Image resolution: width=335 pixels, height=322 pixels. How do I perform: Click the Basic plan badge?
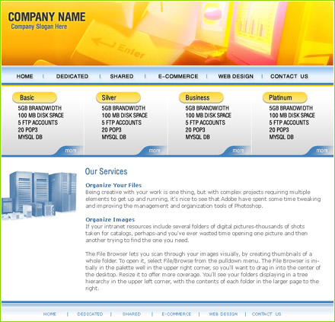(34, 97)
